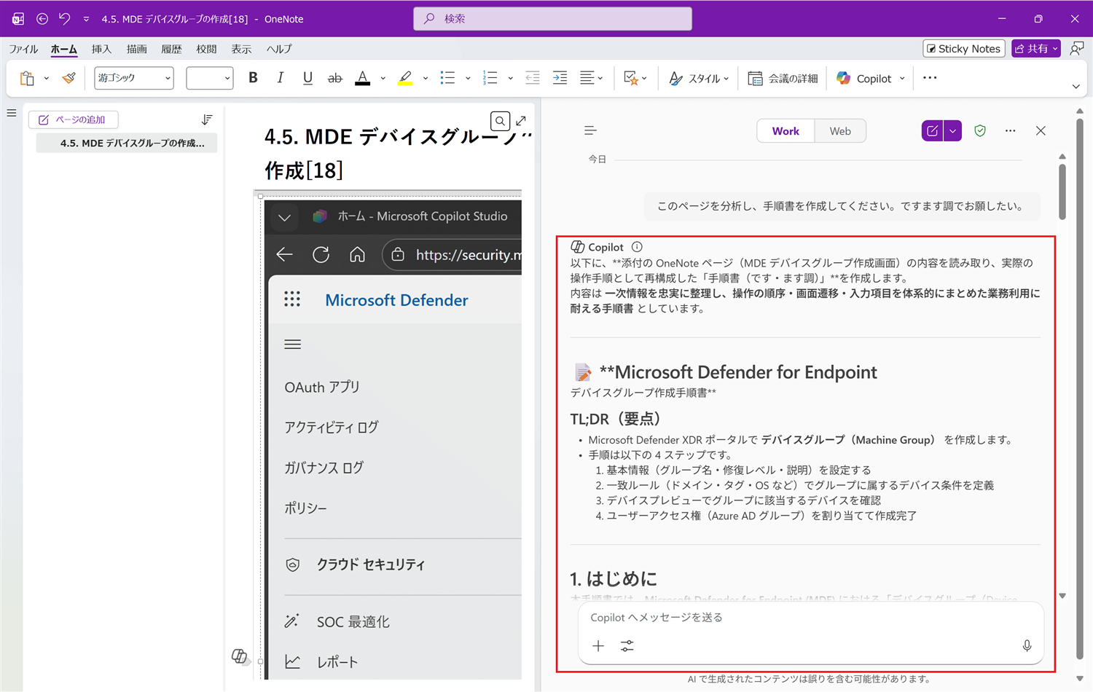The image size is (1093, 692).
Task: Apply the yellow text highlight color
Action: coord(405,78)
